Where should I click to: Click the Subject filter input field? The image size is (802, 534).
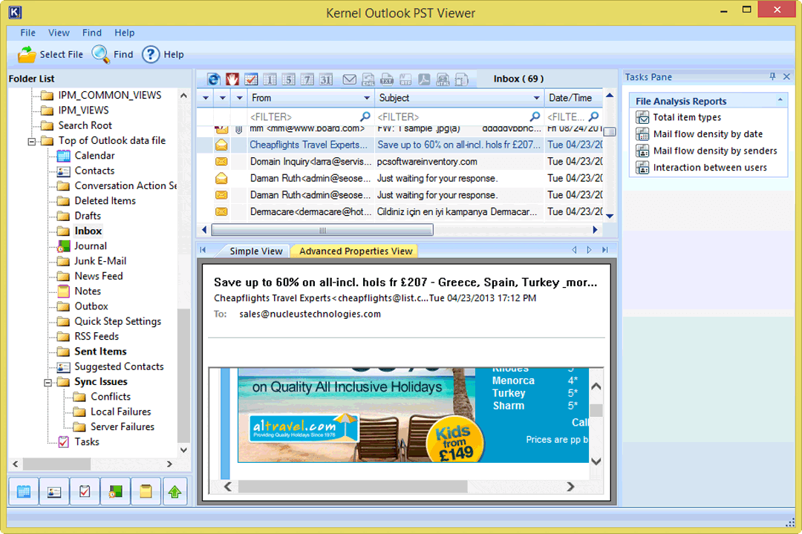(453, 116)
